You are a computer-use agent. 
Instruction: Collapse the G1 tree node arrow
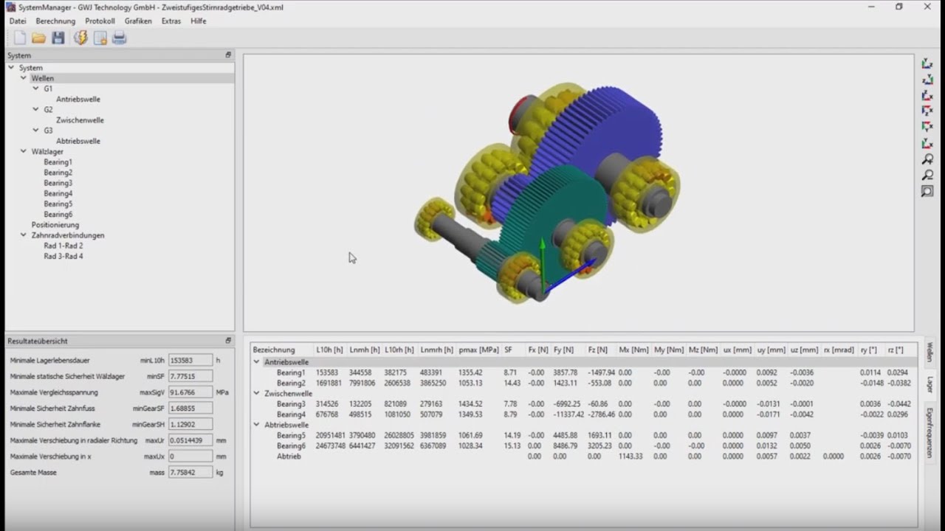(x=36, y=88)
